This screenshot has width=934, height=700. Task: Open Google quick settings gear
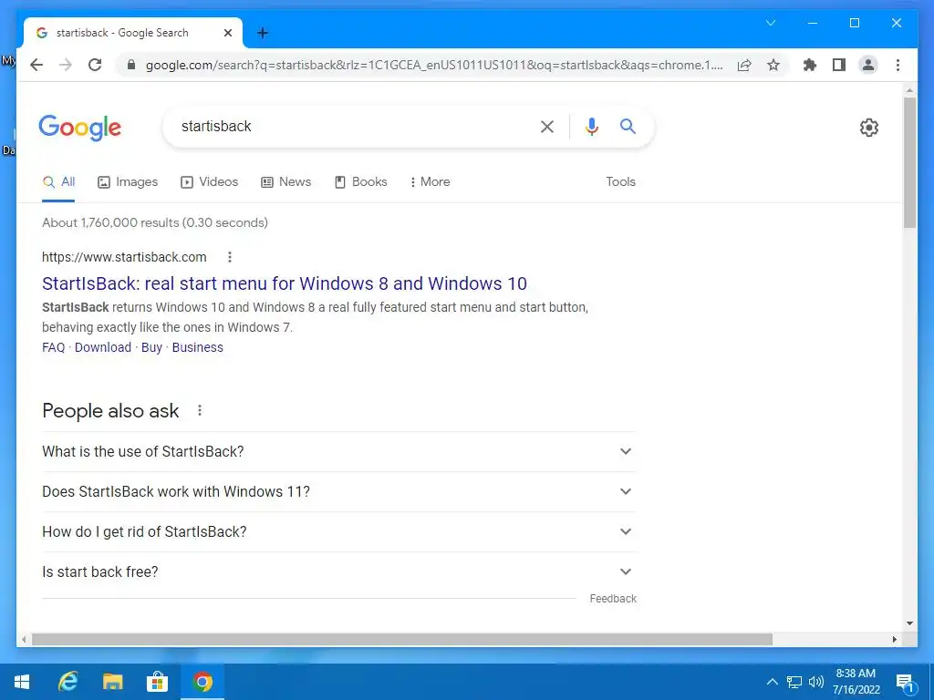869,127
